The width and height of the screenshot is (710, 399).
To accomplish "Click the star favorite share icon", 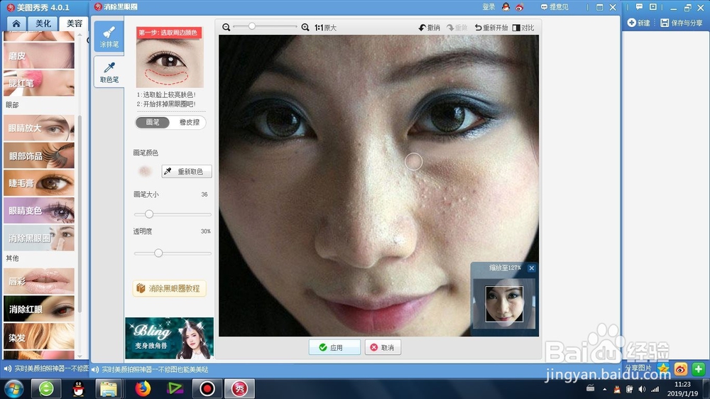I will click(x=663, y=368).
